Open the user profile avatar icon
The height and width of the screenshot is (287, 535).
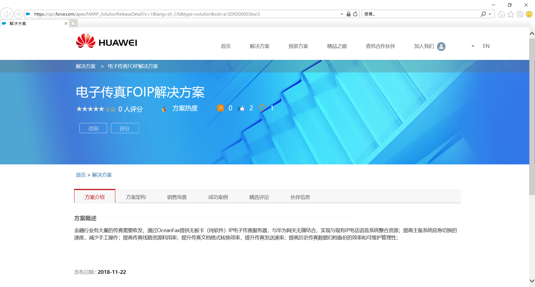pos(441,46)
